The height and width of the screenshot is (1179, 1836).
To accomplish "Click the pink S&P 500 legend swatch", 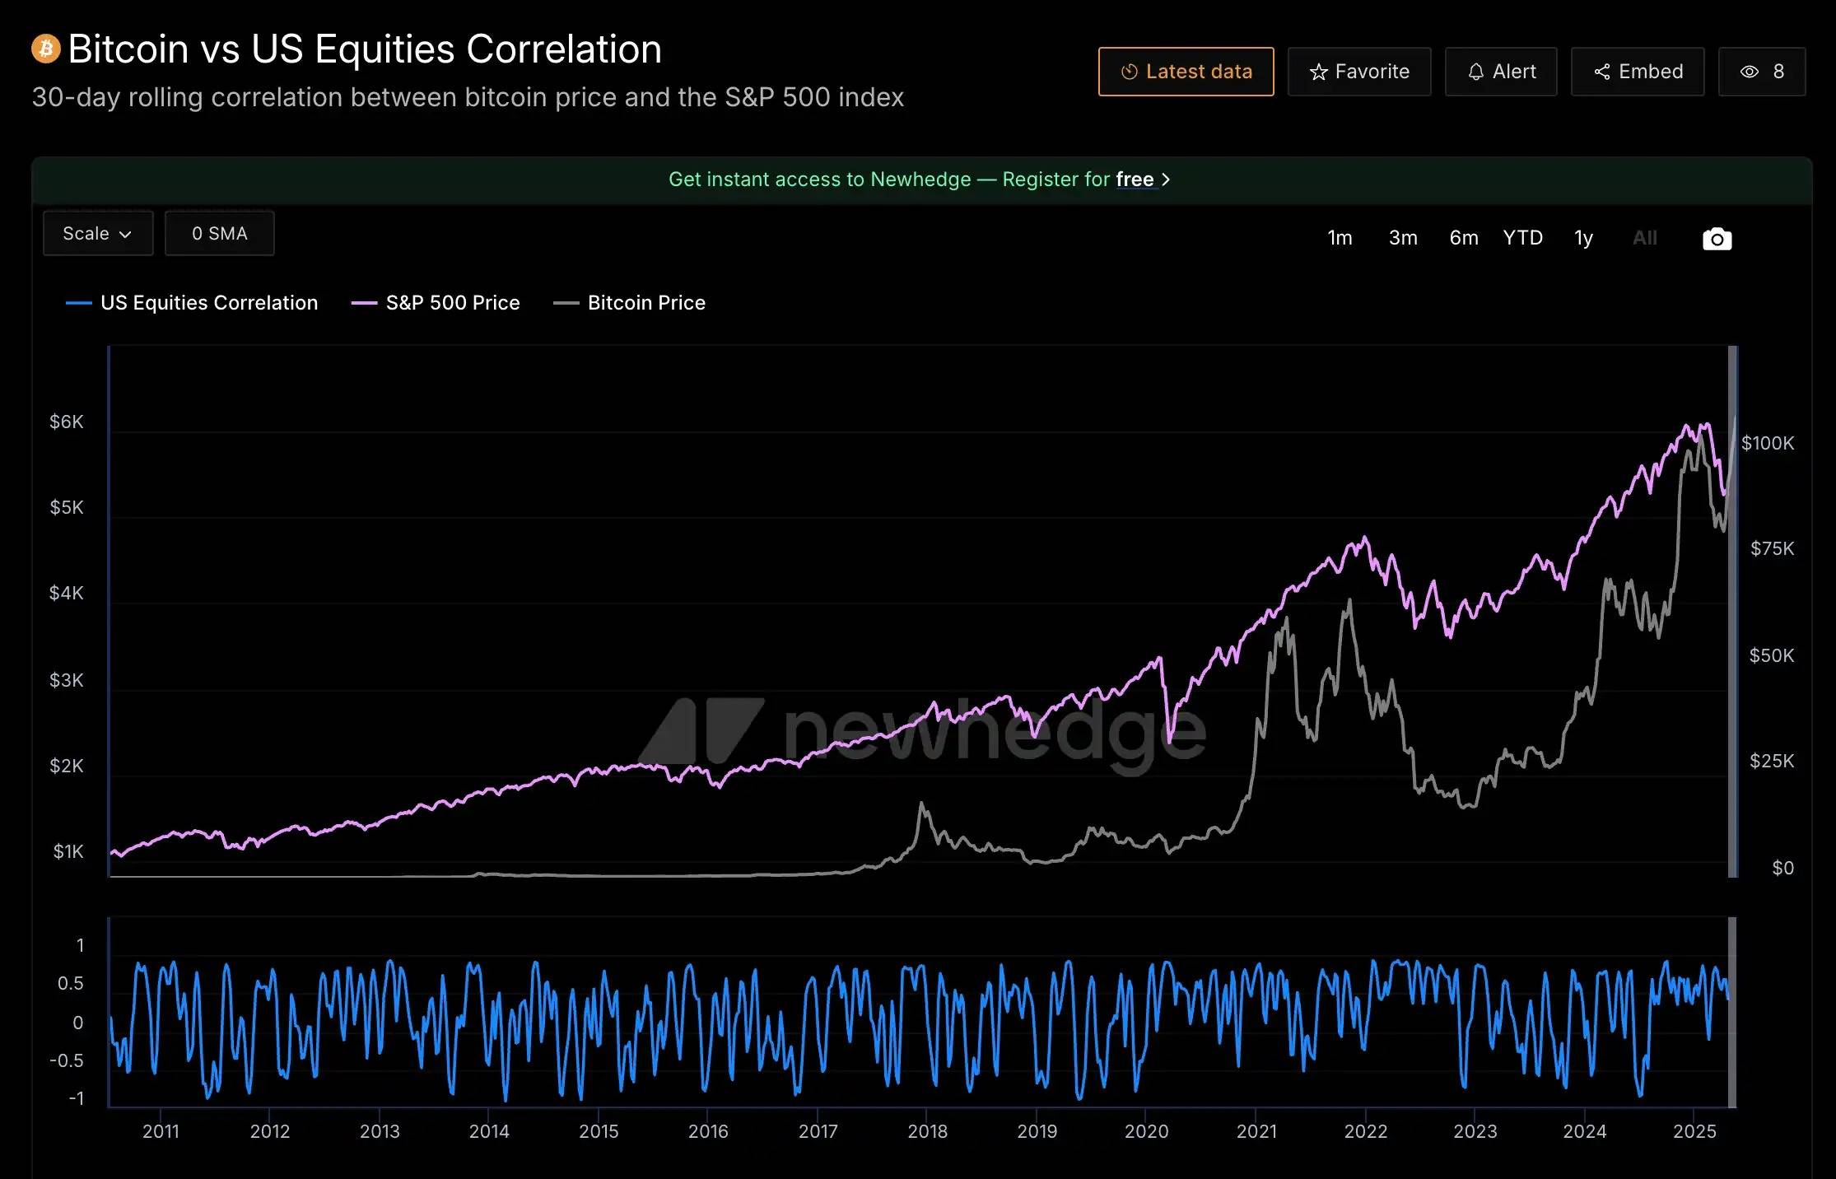I will (364, 304).
